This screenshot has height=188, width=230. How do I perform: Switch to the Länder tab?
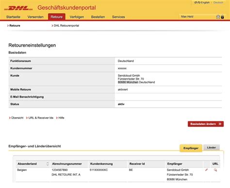212,148
